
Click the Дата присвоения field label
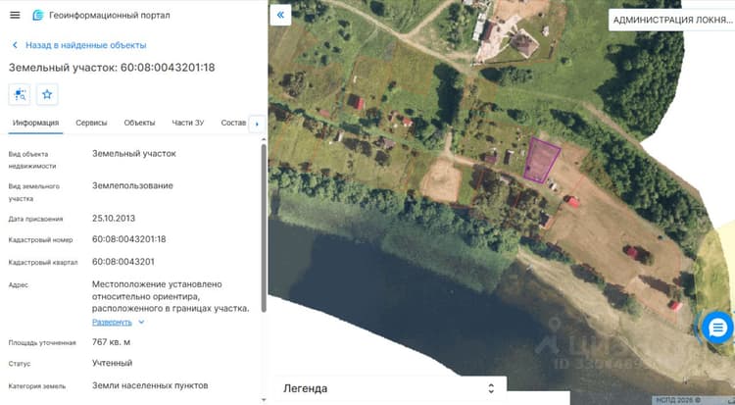click(35, 219)
